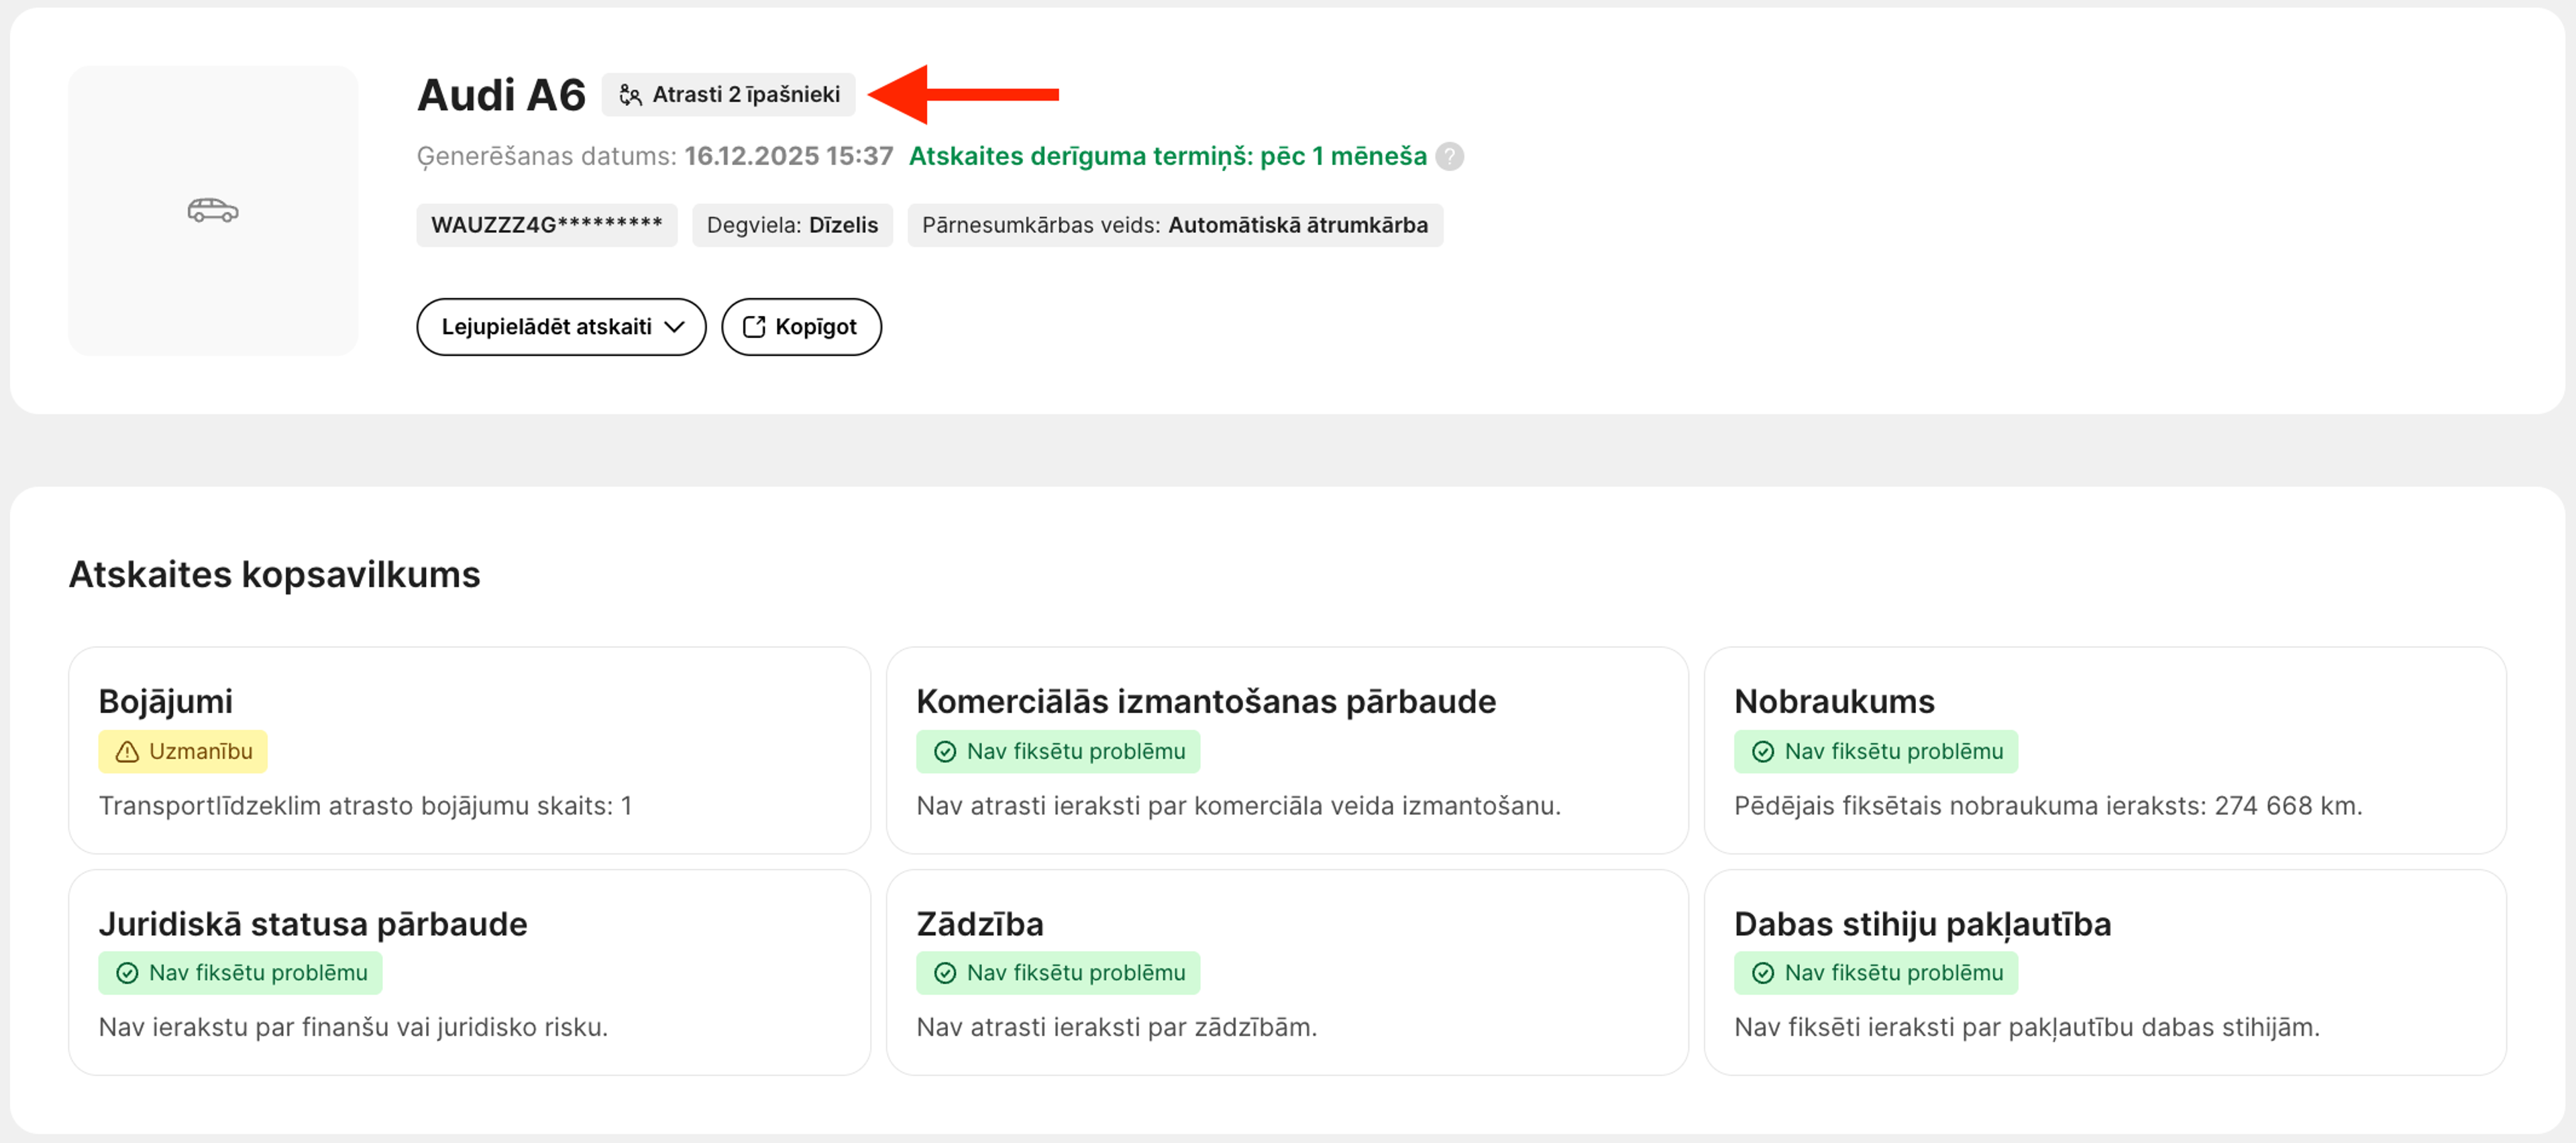Click the Degviela: Dīzelis chip

(x=792, y=225)
